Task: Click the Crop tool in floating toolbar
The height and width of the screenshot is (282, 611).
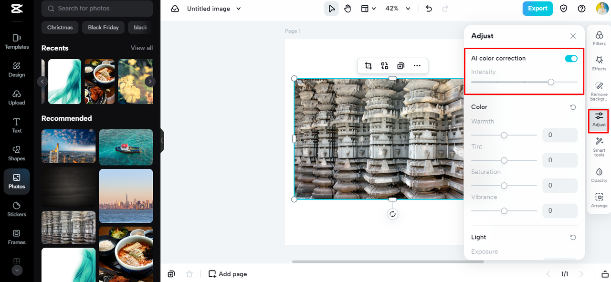Action: click(368, 66)
